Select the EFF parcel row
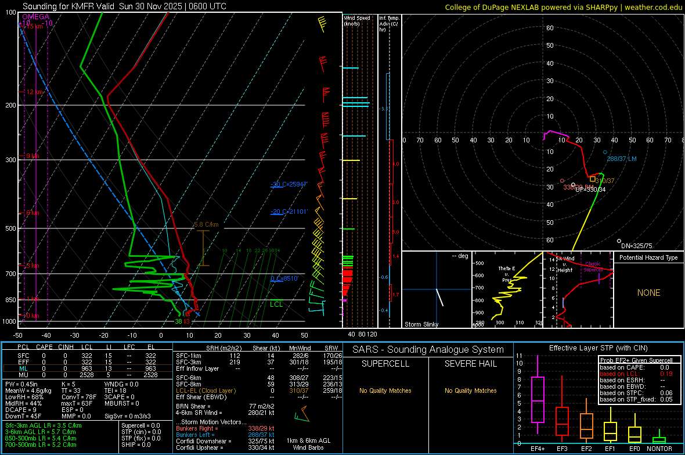 click(87, 362)
